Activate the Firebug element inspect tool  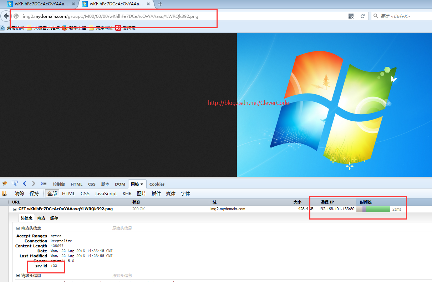[15, 183]
